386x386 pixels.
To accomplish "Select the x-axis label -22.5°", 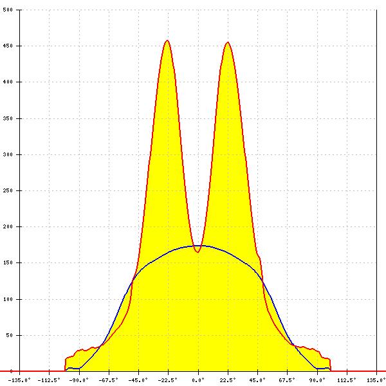I will [168, 380].
